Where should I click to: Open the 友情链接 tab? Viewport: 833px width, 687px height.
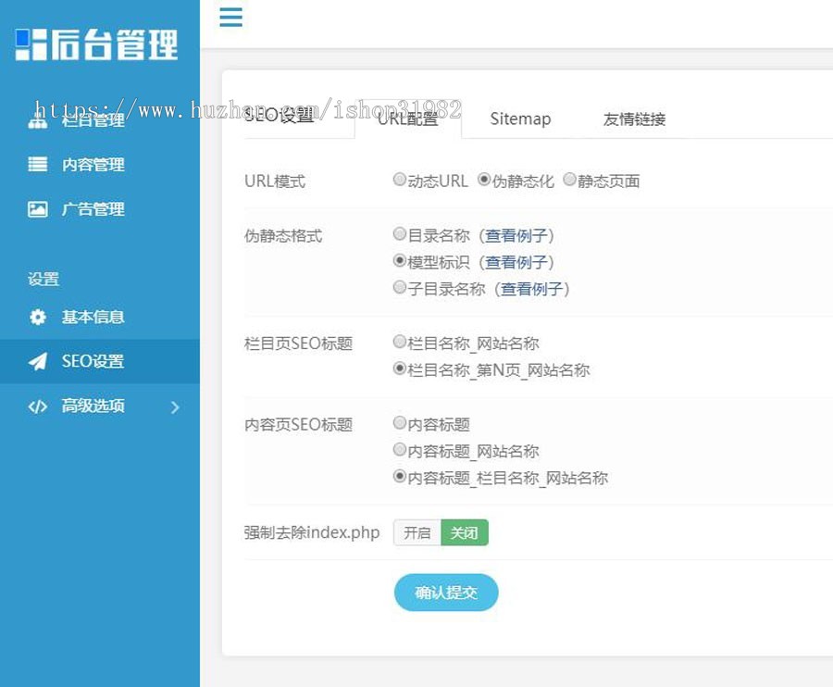(634, 119)
